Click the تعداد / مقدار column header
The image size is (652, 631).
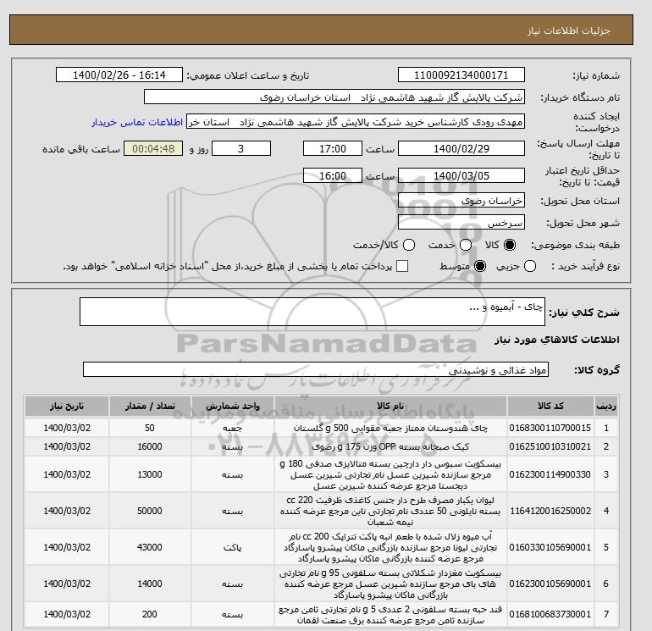150,406
